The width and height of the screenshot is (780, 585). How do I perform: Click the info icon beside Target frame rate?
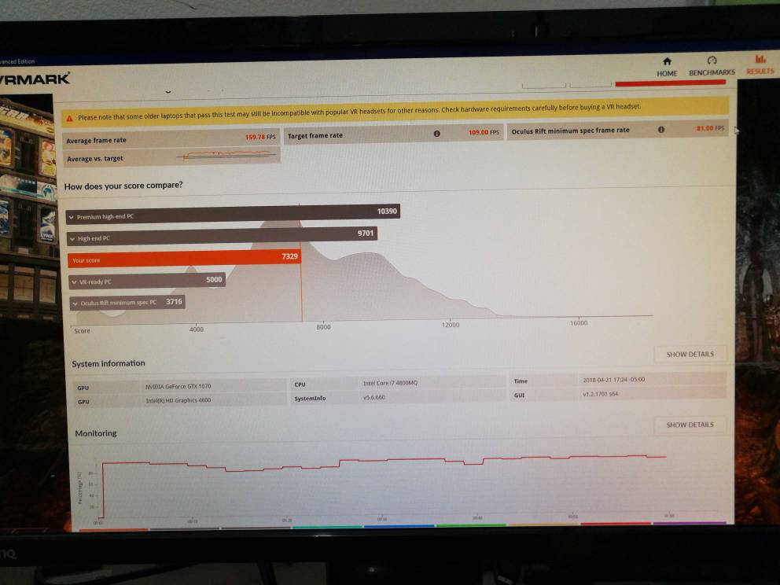pos(436,134)
